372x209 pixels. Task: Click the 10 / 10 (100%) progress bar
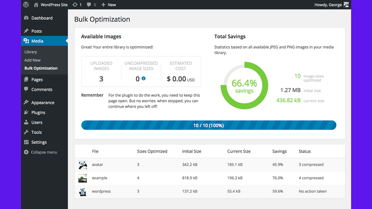coord(209,125)
